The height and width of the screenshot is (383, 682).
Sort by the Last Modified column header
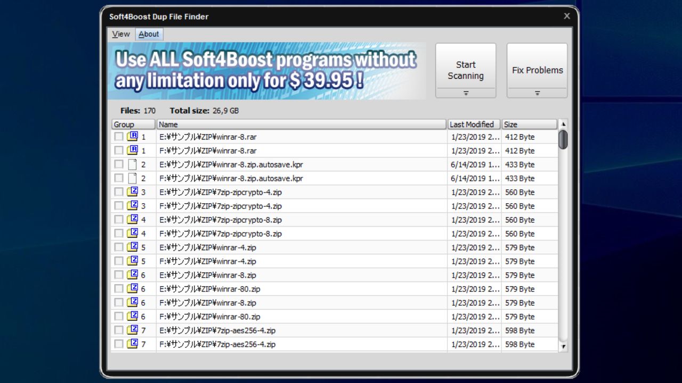[x=474, y=124]
